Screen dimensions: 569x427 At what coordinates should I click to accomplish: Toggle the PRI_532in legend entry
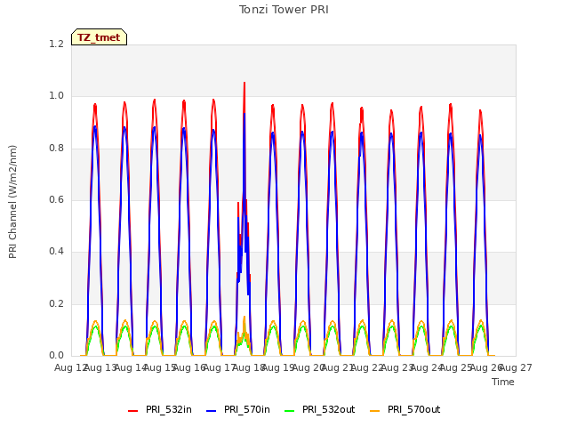pyautogui.click(x=160, y=409)
